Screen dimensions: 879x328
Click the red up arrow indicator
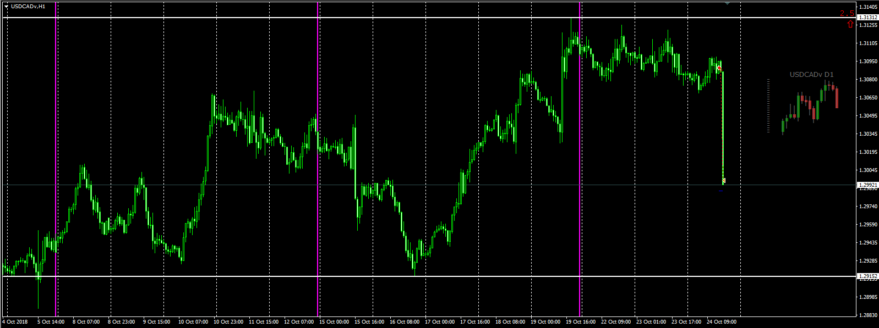pos(850,24)
